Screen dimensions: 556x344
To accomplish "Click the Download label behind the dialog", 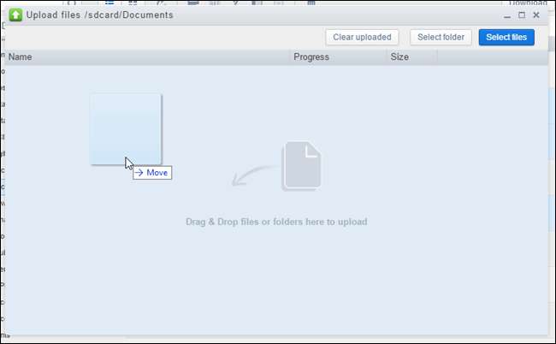I will (x=528, y=3).
